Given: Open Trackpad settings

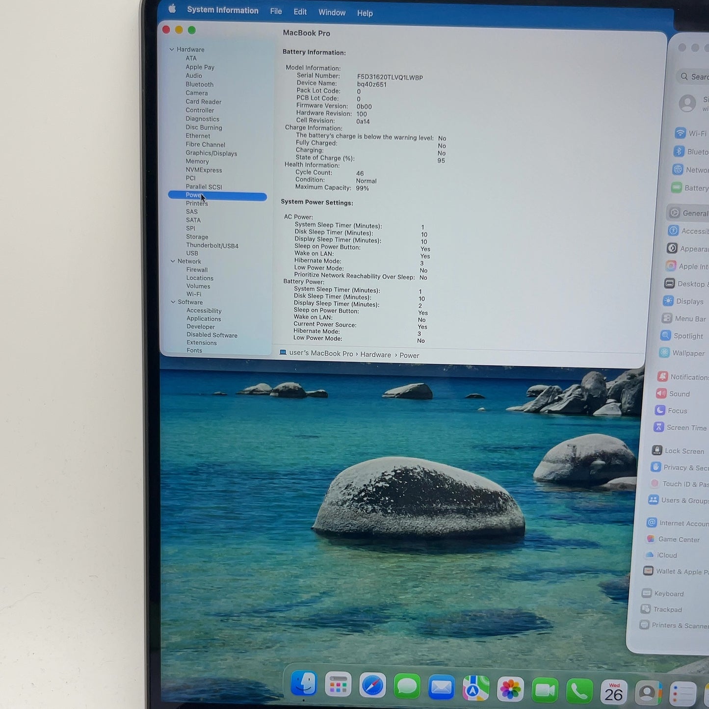Looking at the screenshot, I should [661, 609].
